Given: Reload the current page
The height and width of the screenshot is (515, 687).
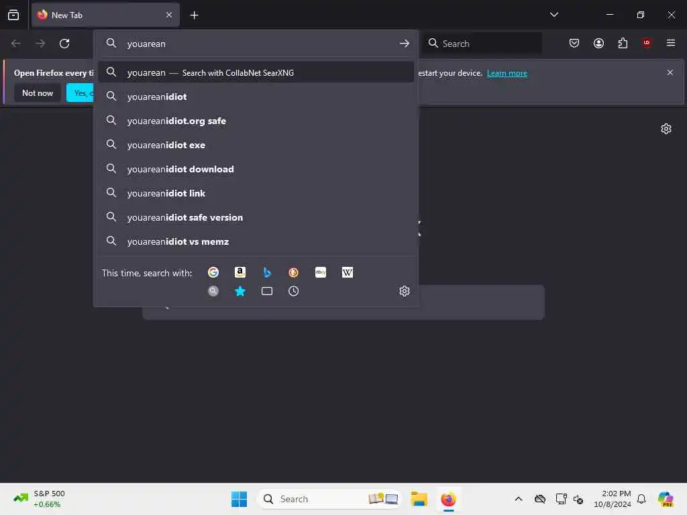Looking at the screenshot, I should click(x=64, y=44).
